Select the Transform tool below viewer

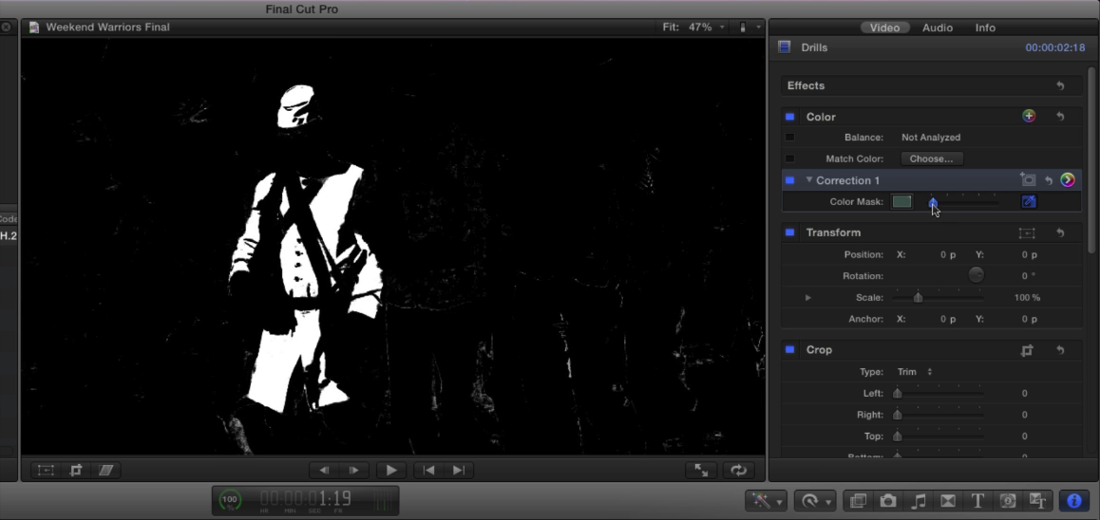[x=46, y=471]
